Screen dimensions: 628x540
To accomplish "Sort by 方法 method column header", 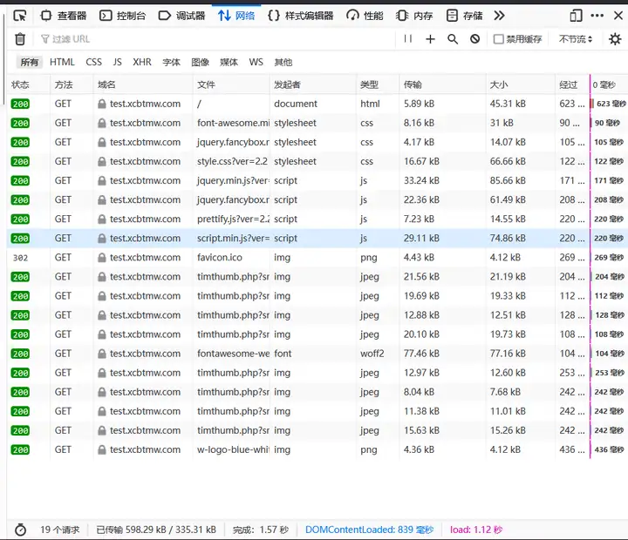I will 72,84.
